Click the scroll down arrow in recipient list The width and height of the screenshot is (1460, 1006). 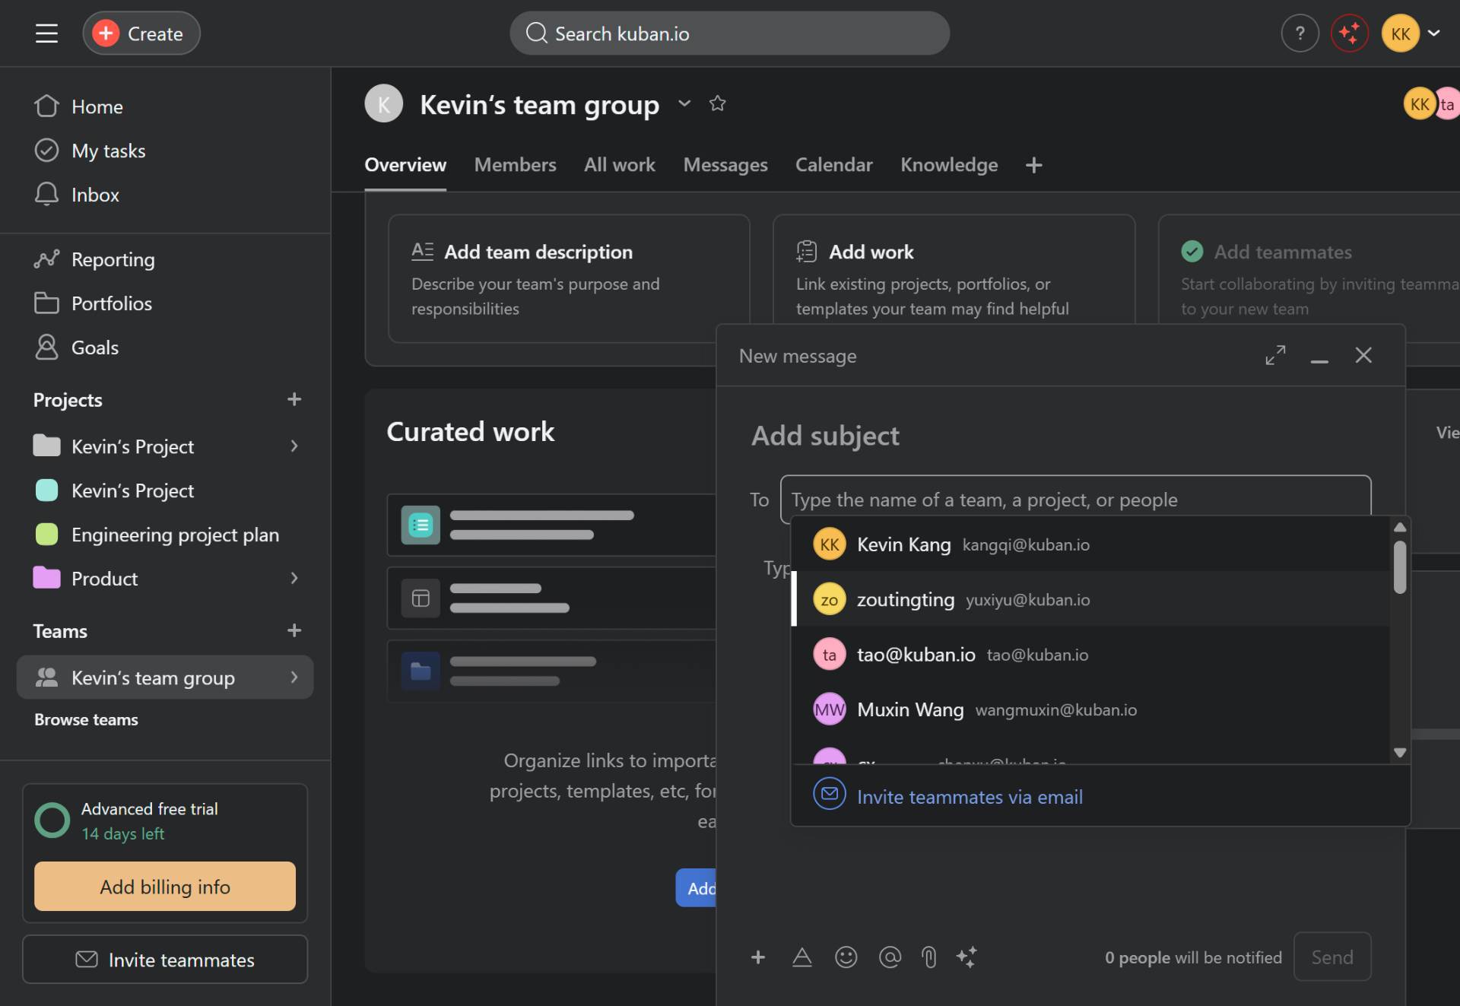pyautogui.click(x=1400, y=753)
